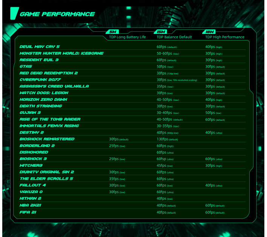The image size is (267, 237).
Task: Click the 'FIFA 21' title
Action: point(28,212)
